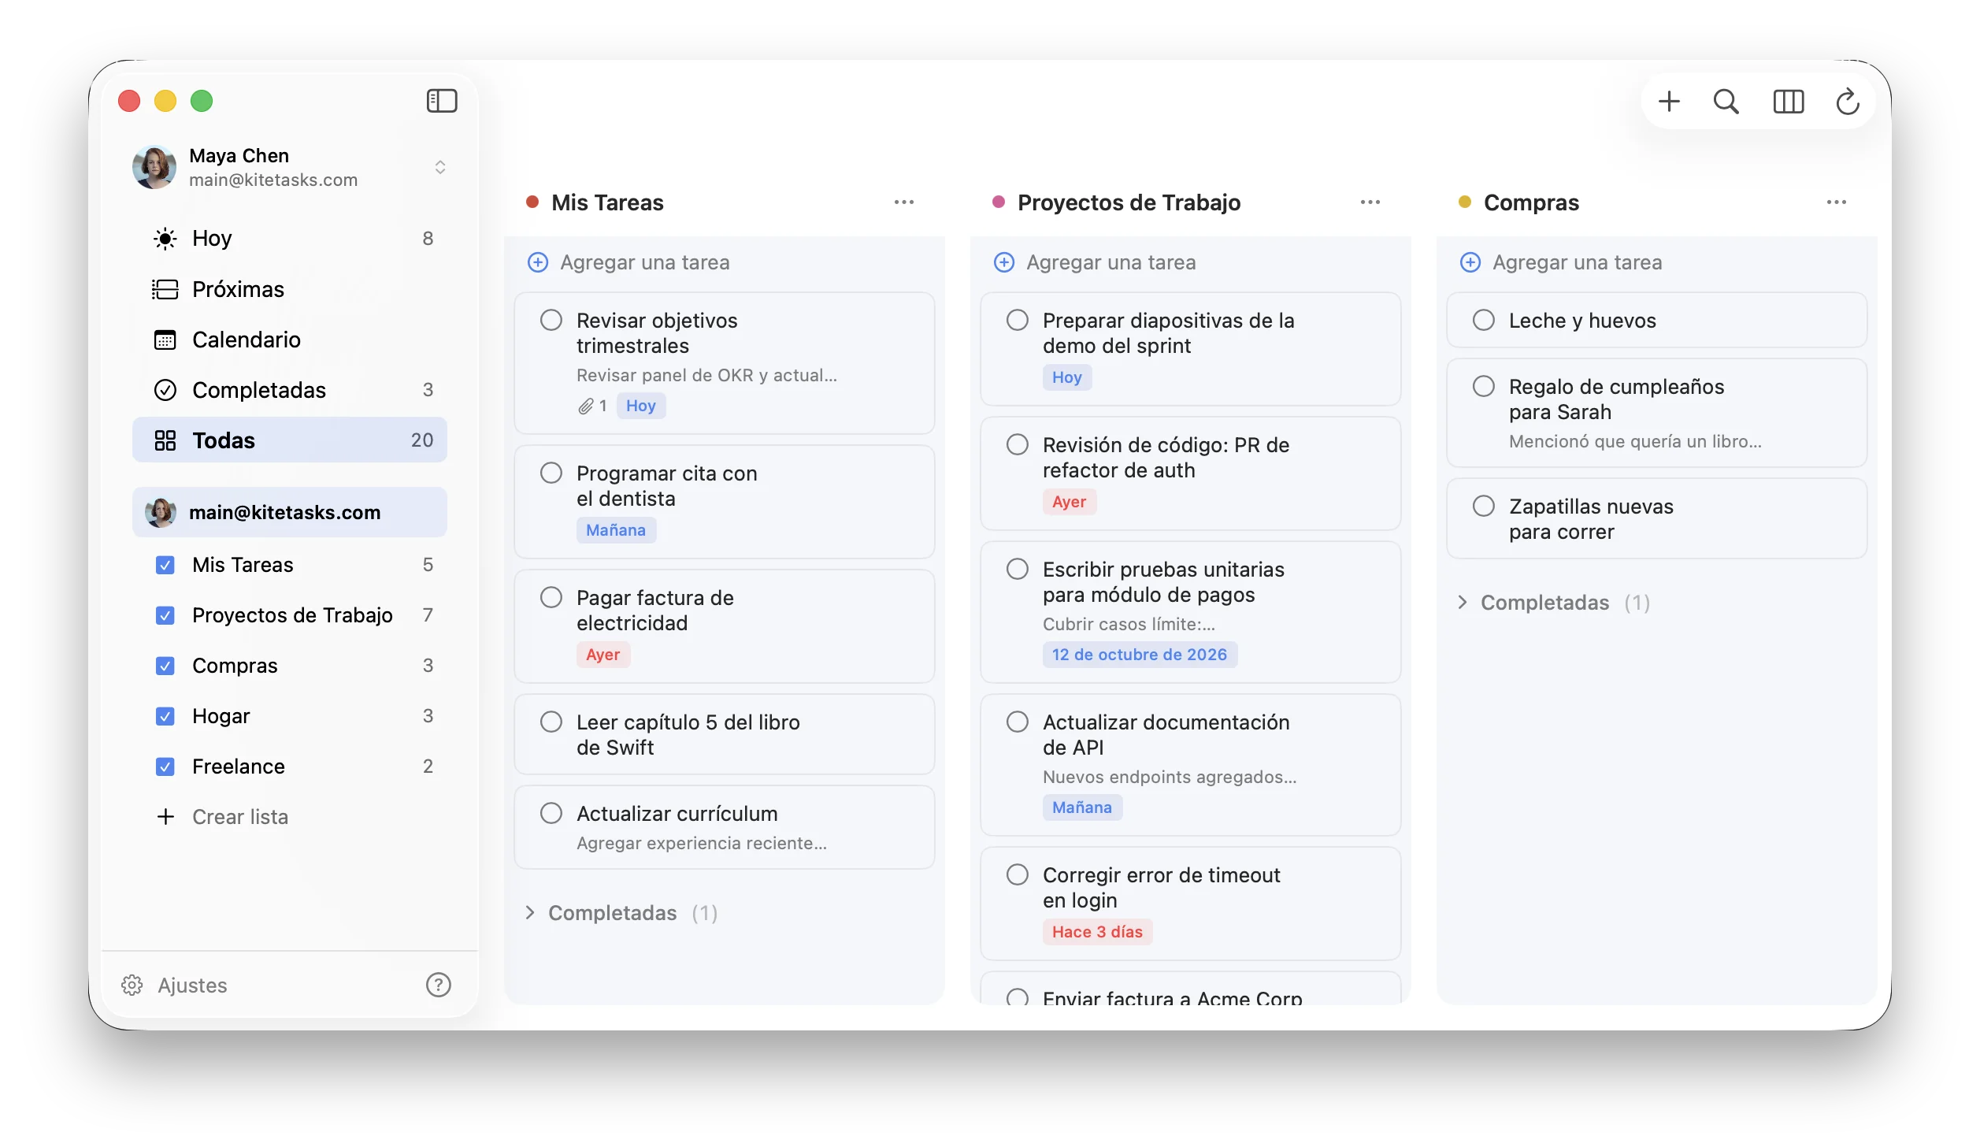Open search with magnifier icon
1980x1147 pixels.
1726,101
